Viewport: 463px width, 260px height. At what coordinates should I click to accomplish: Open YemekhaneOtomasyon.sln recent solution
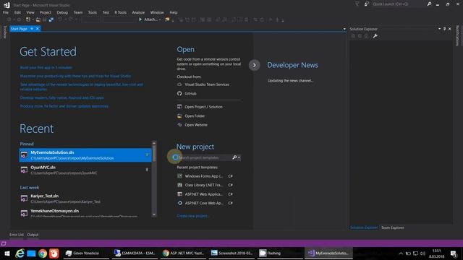(x=85, y=213)
